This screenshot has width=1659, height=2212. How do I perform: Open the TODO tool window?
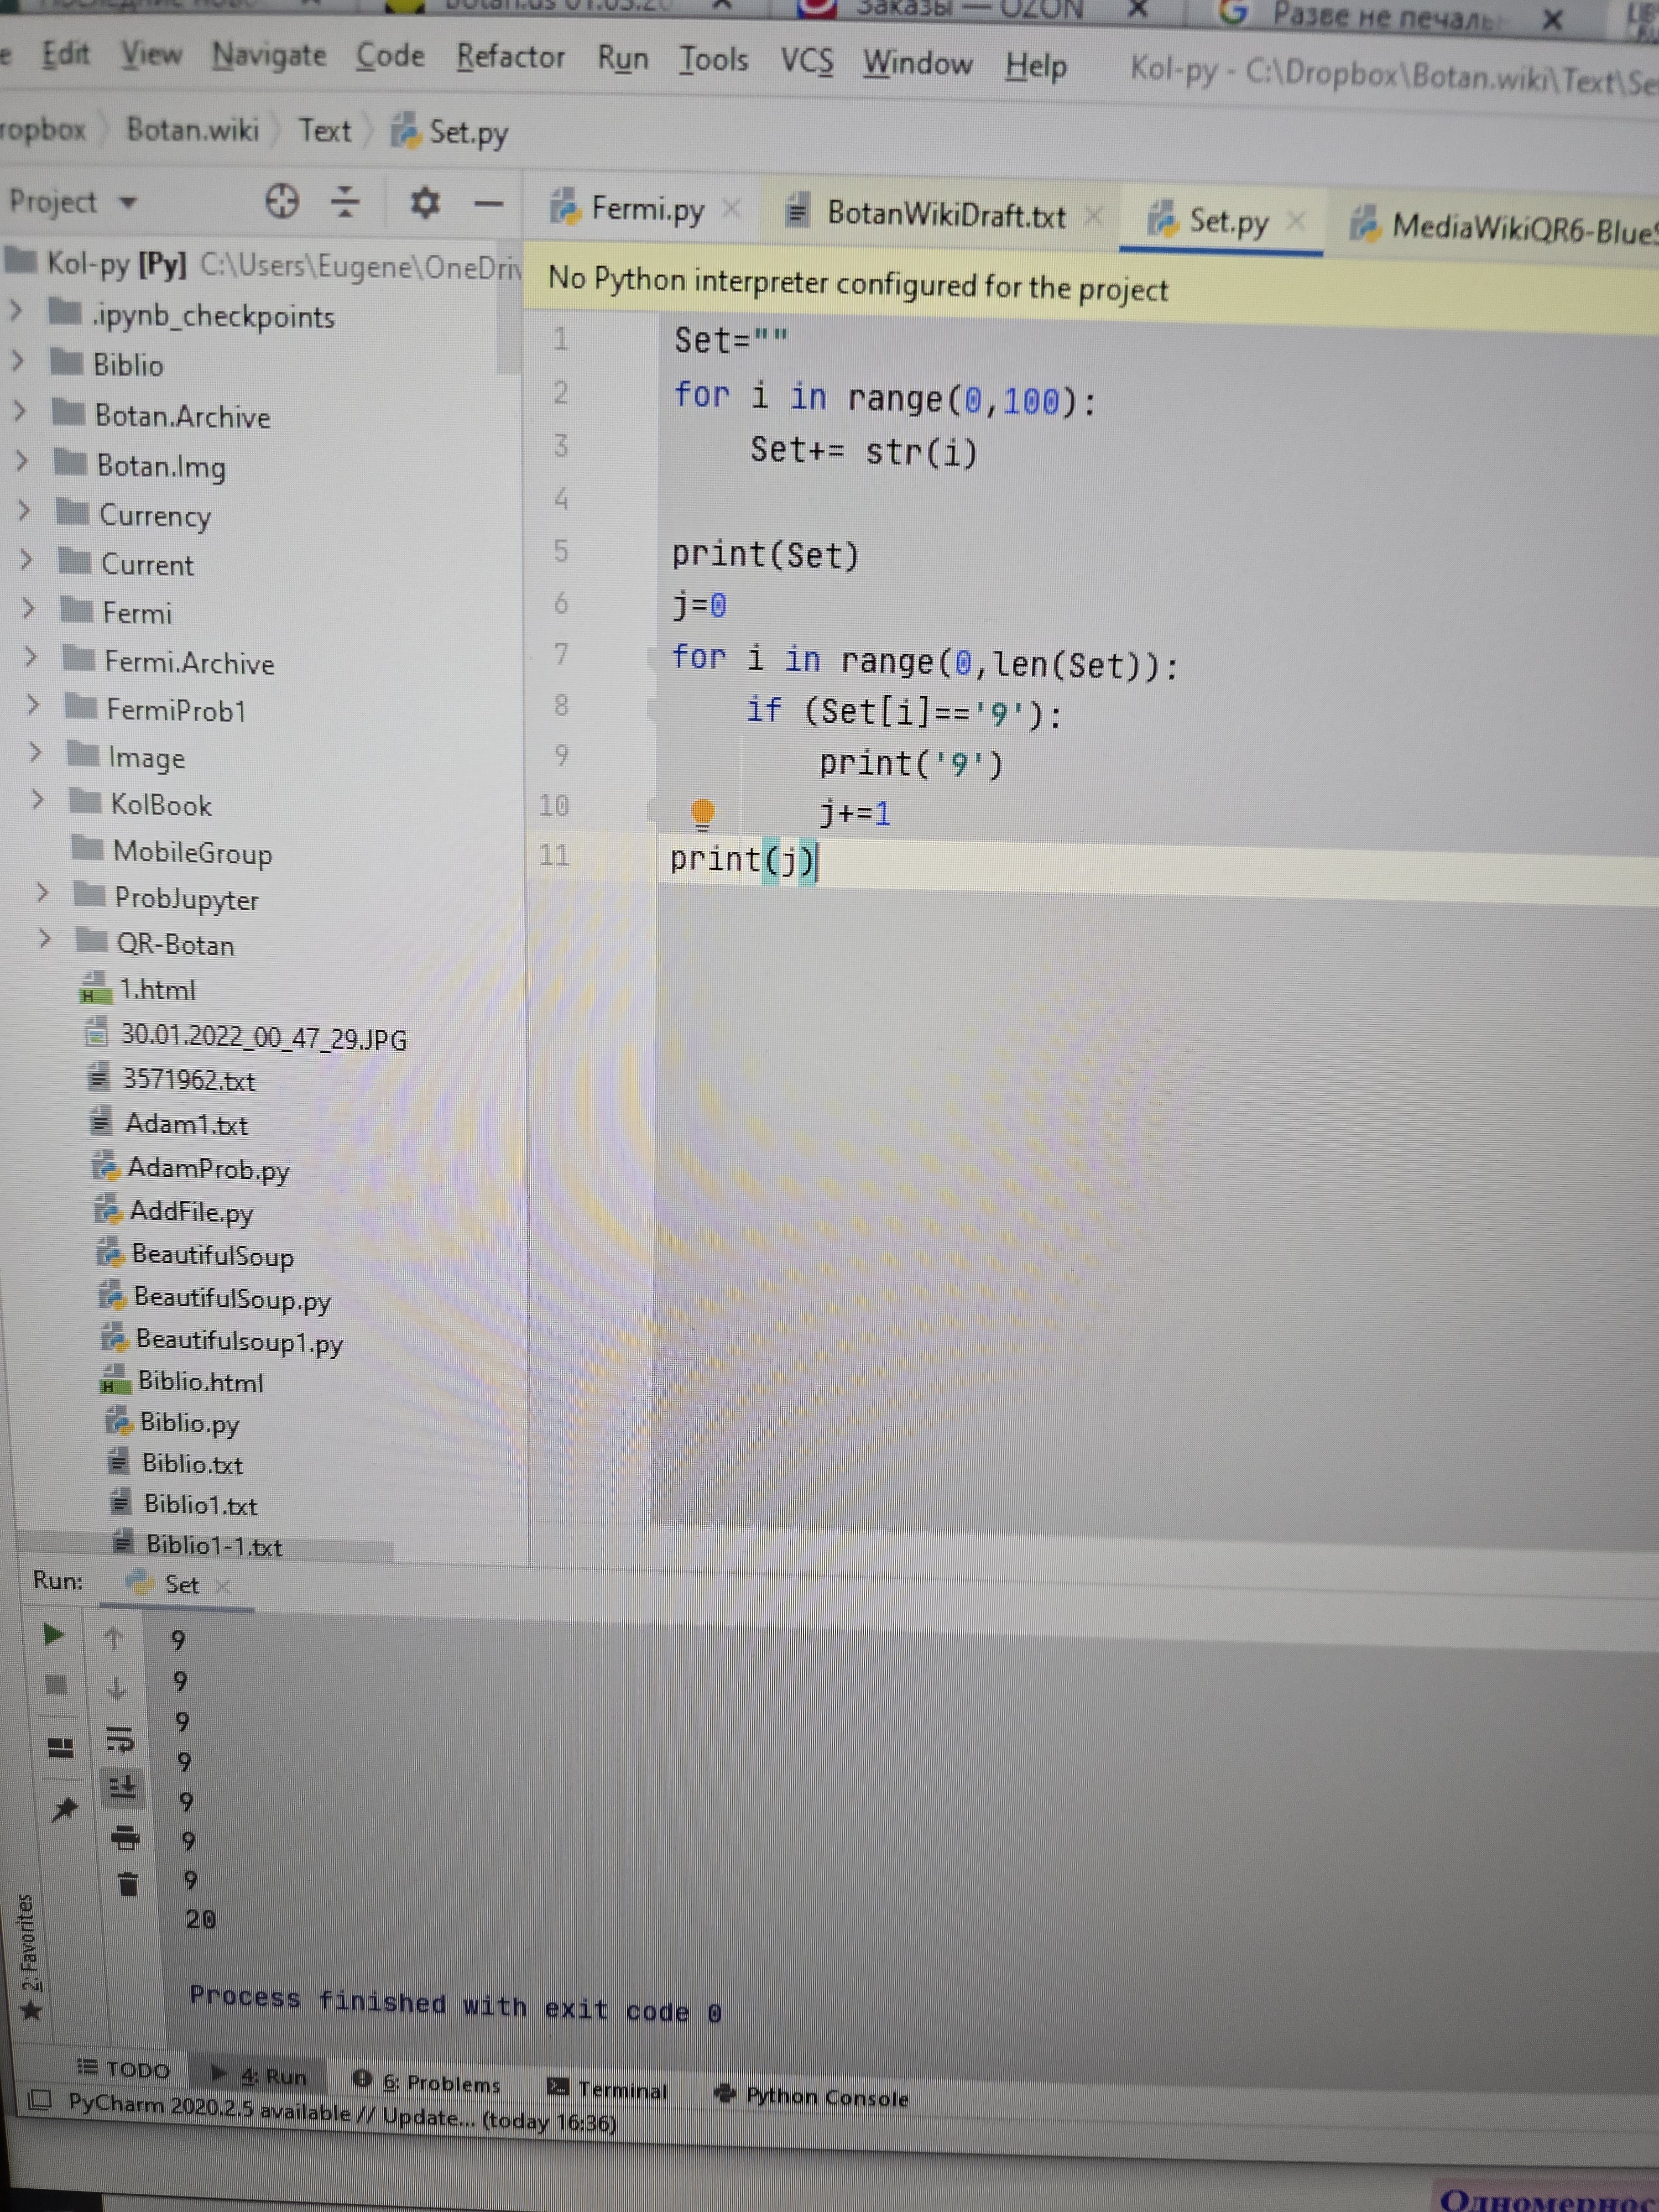[x=124, y=2068]
